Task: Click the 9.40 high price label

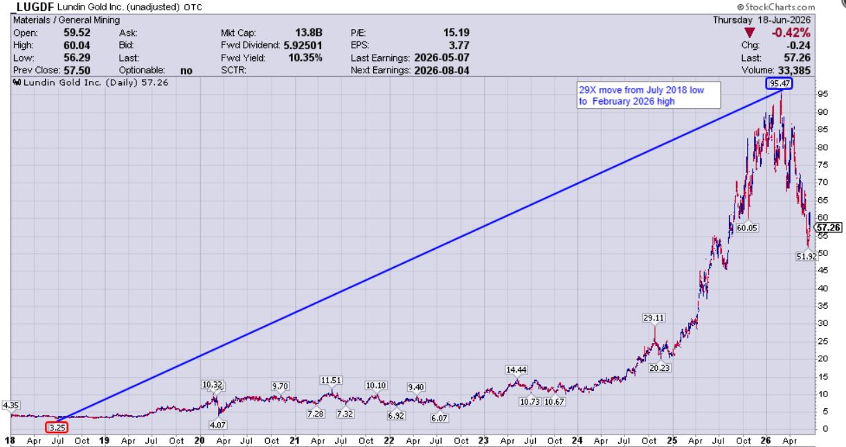Action: coord(417,387)
